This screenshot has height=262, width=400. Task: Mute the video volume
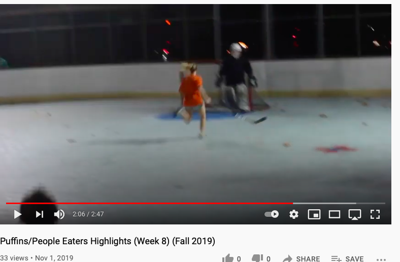(59, 214)
